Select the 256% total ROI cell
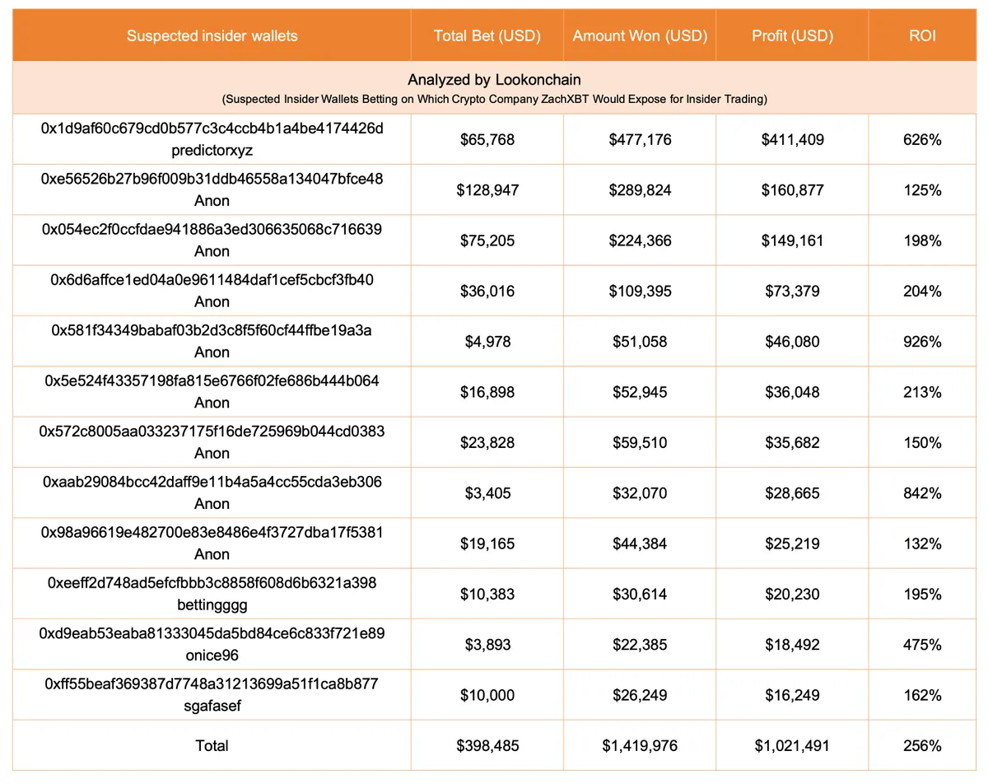The width and height of the screenshot is (988, 784). point(921,745)
